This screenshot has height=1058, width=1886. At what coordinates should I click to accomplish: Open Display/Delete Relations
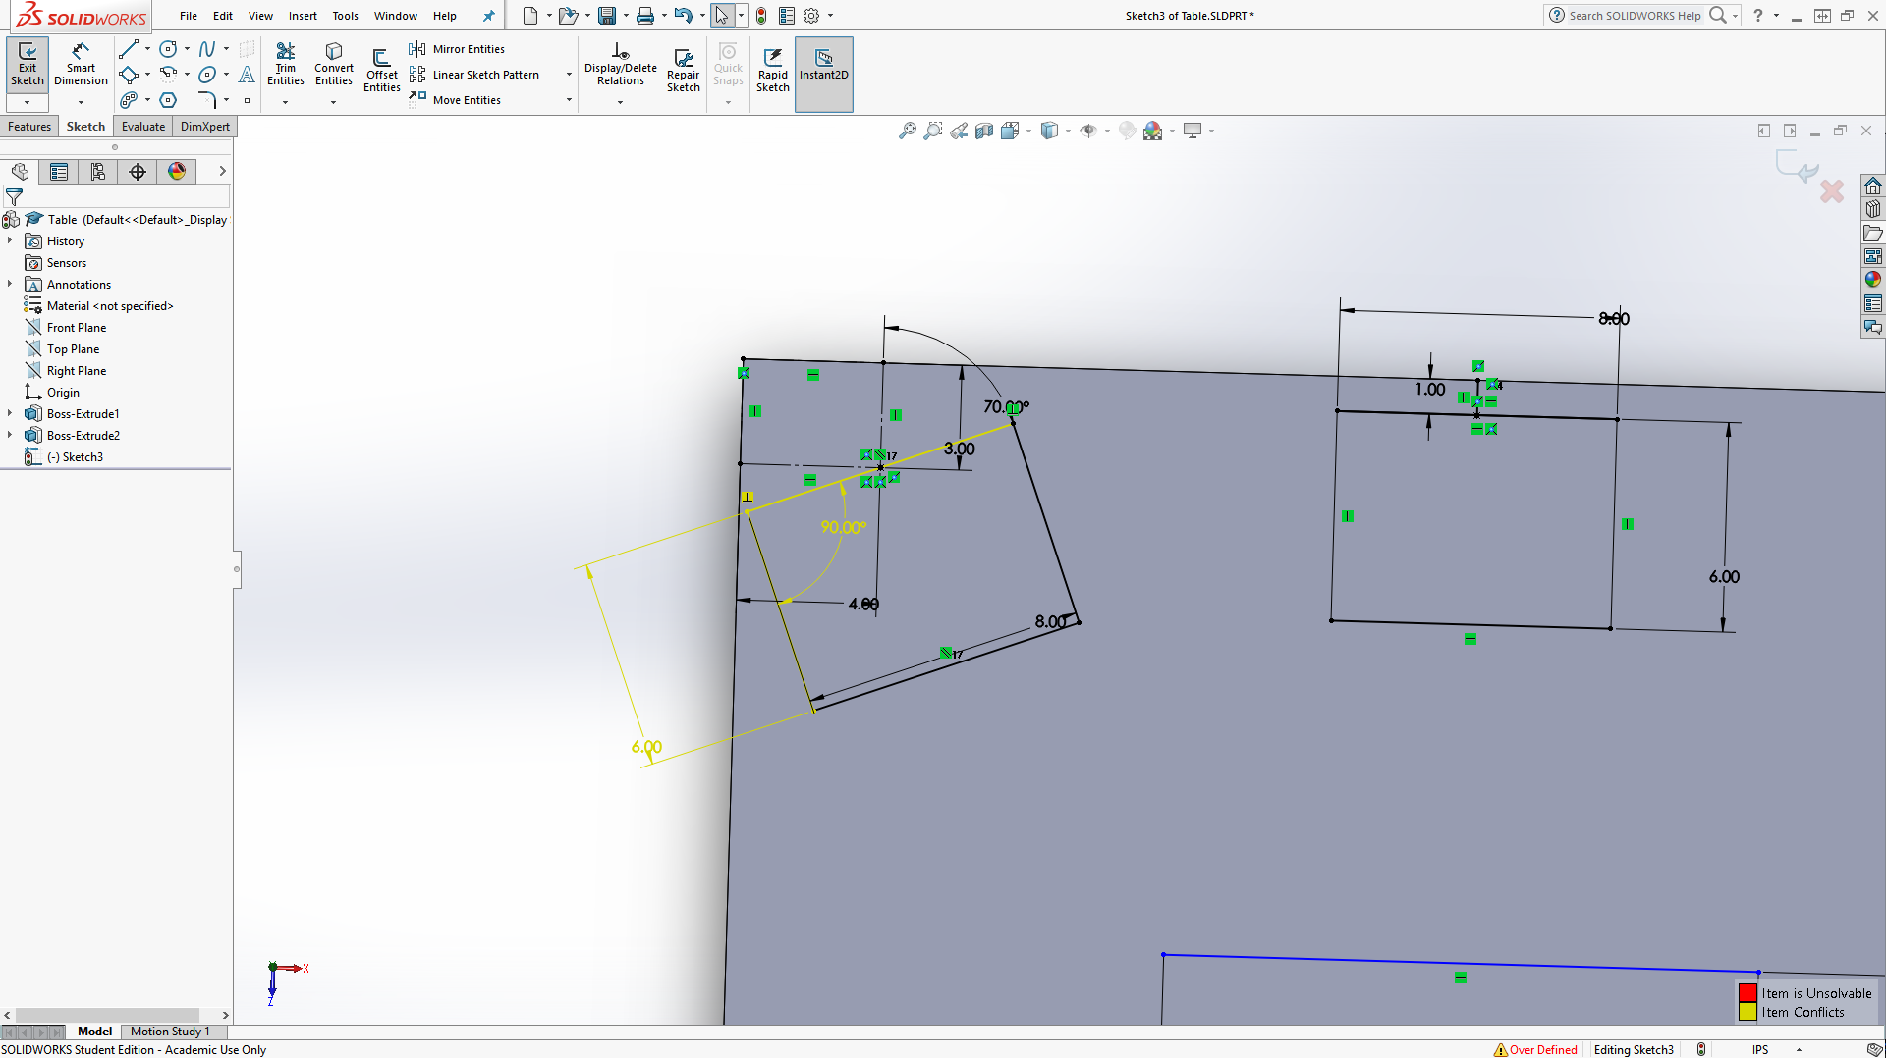click(621, 65)
